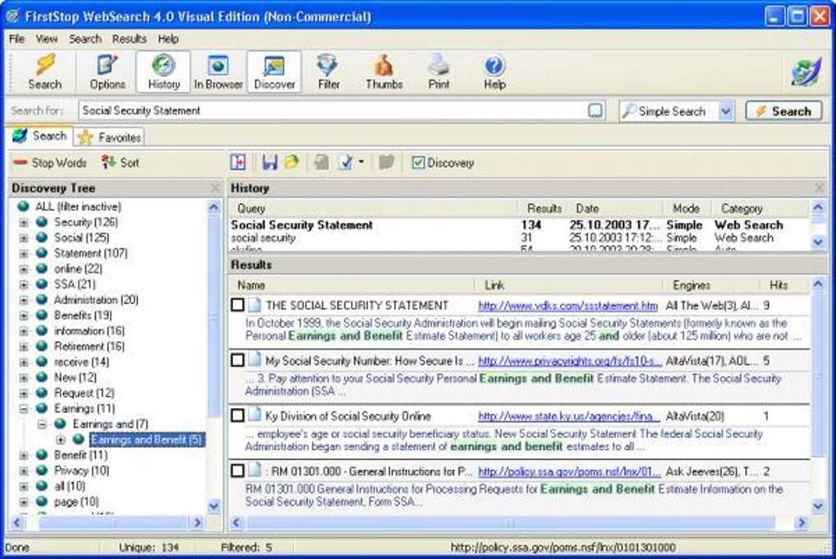Viewport: 836px width, 559px height.
Task: Click the Results horizontal scrollbar
Action: click(x=511, y=523)
